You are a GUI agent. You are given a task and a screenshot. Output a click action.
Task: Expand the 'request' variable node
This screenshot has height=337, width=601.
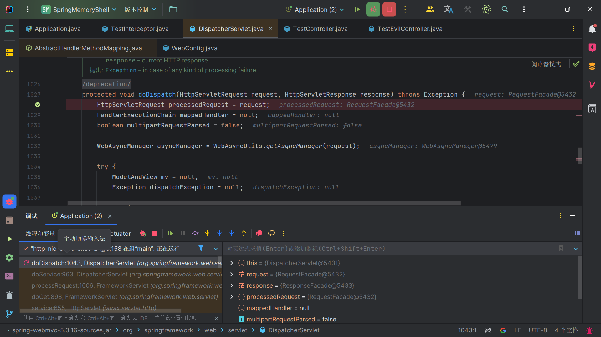(x=232, y=274)
